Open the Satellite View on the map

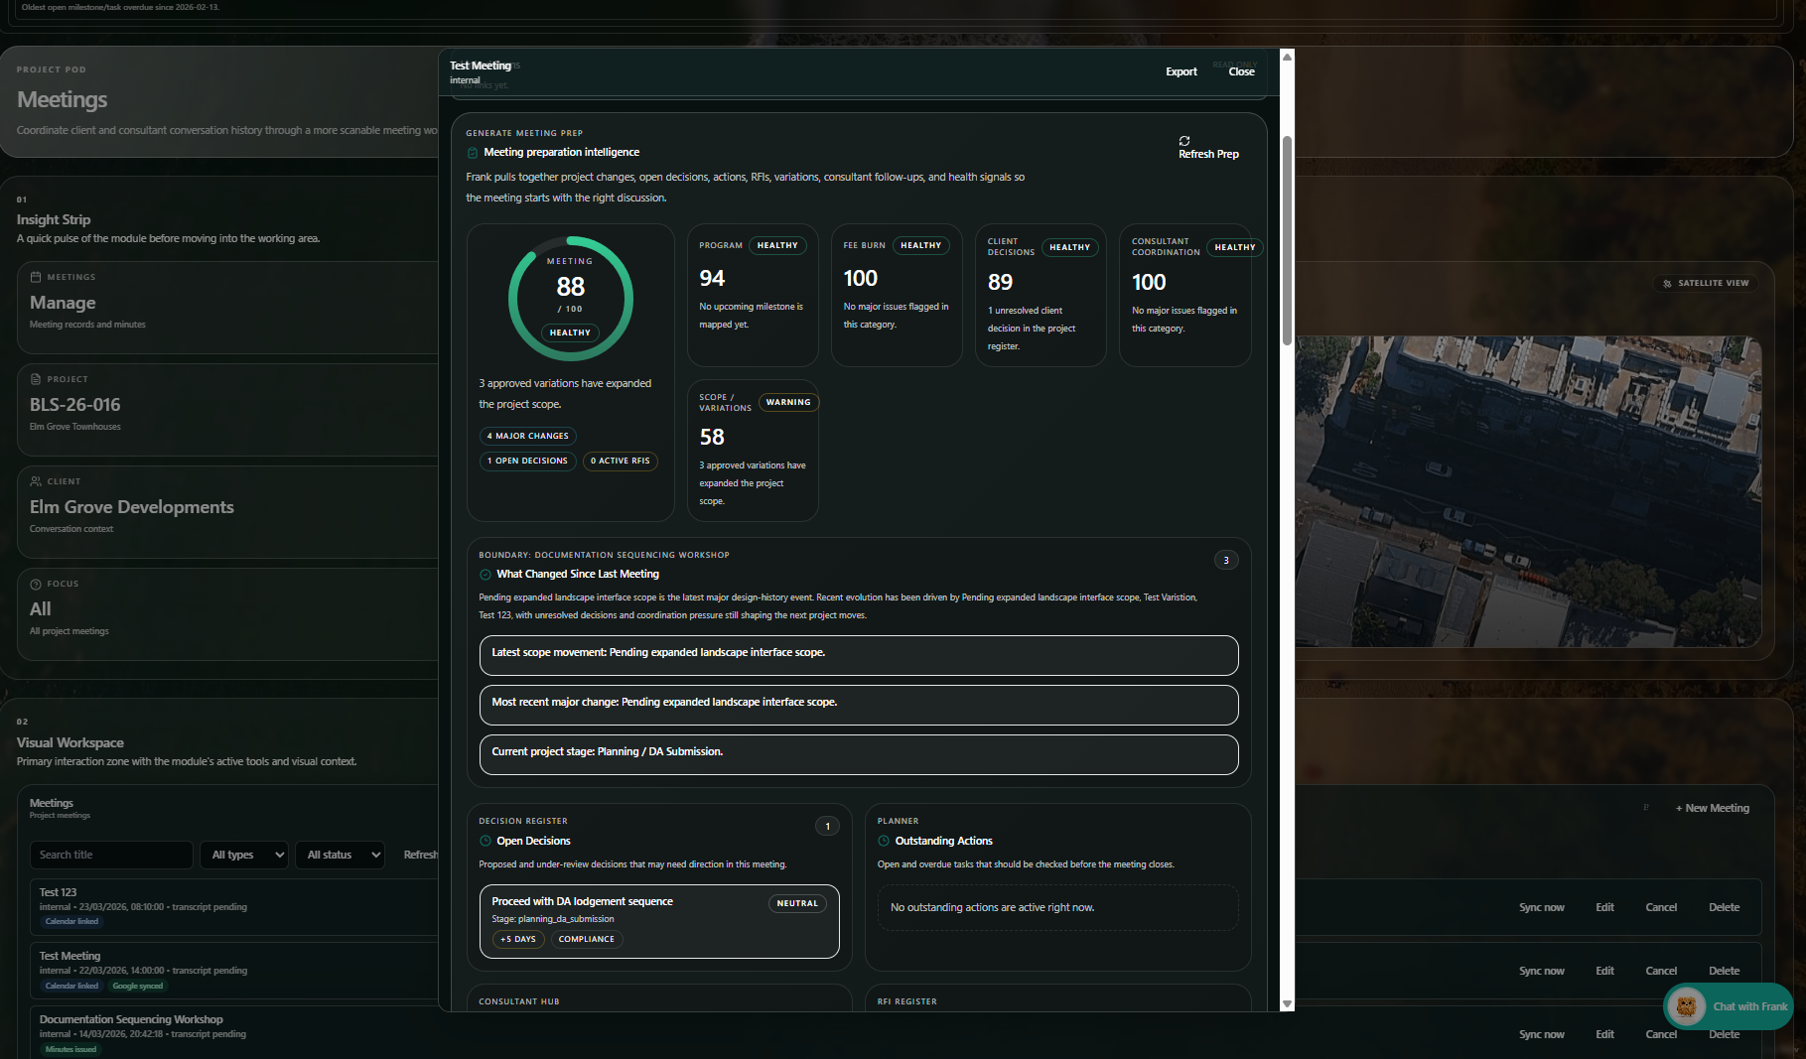(1705, 283)
